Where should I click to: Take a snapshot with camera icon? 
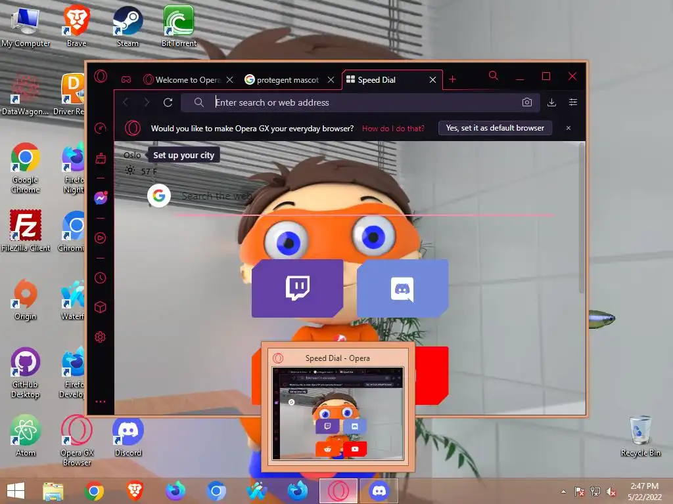pyautogui.click(x=527, y=102)
